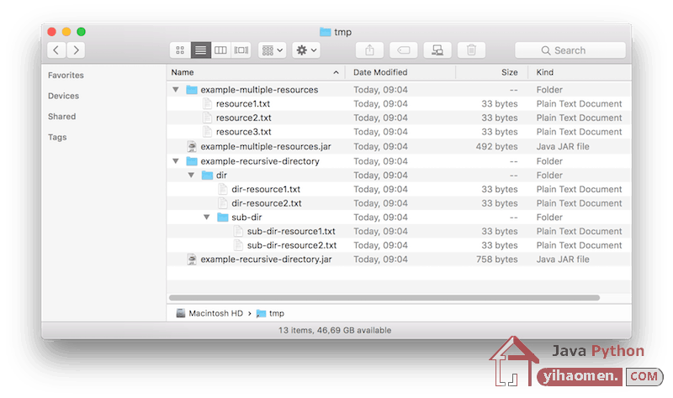Click the Devices sidebar heading

64,96
